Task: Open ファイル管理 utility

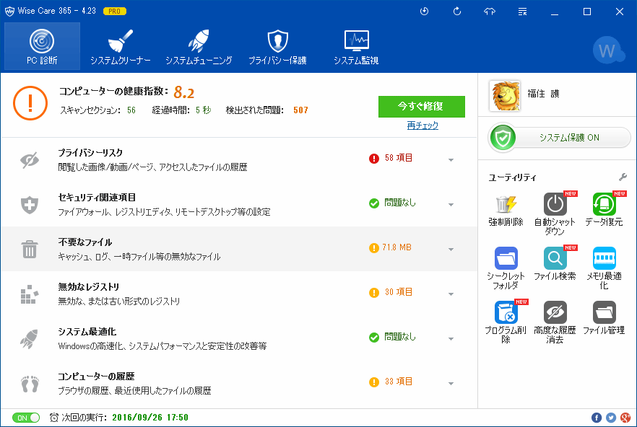Action: (604, 317)
